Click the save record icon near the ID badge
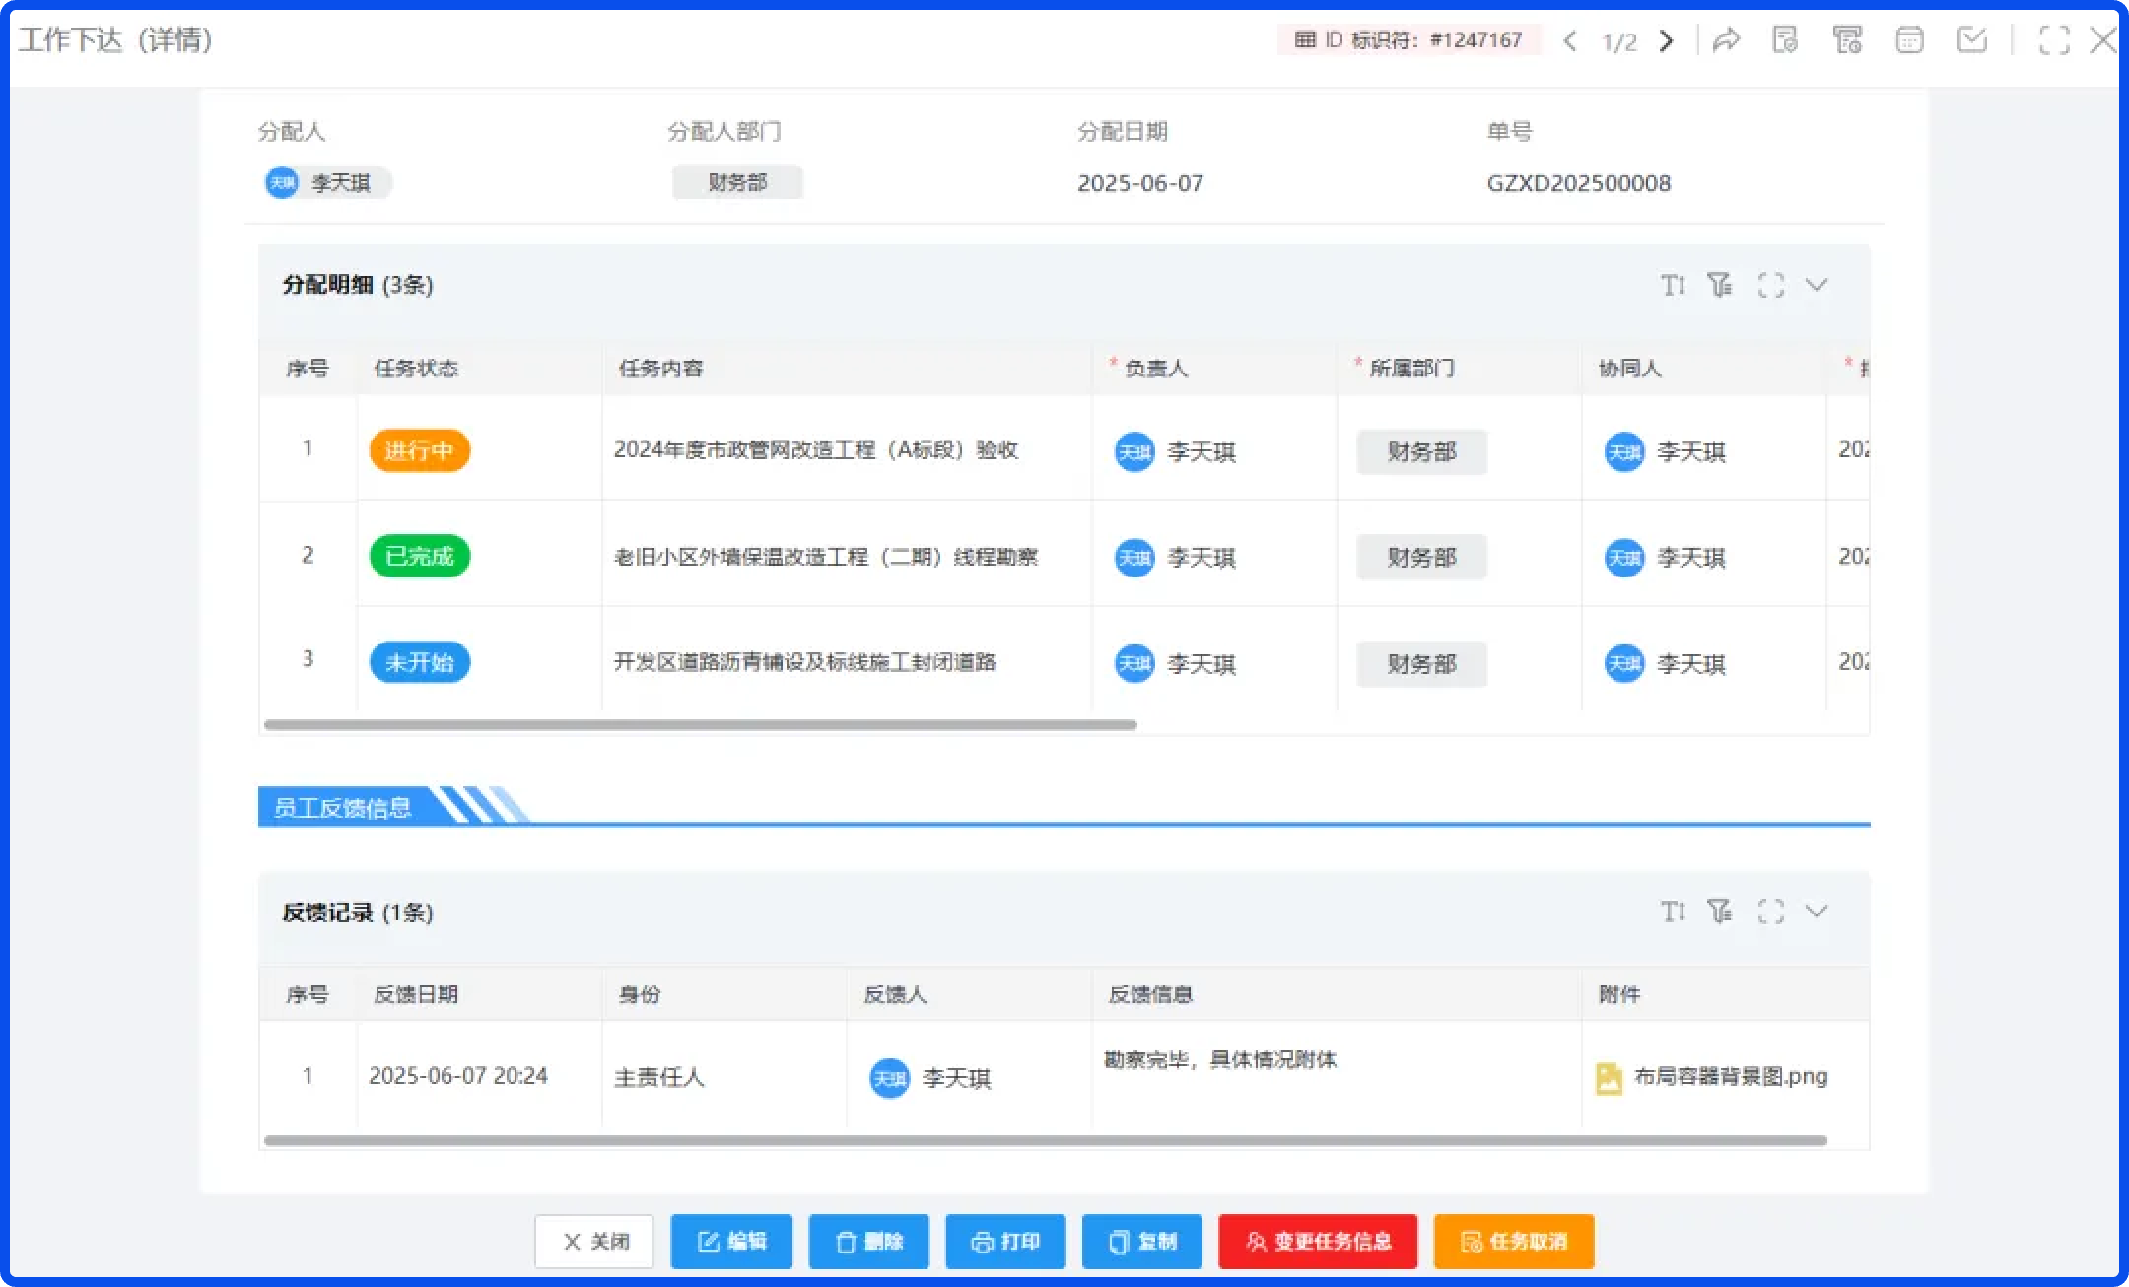The height and width of the screenshot is (1287, 2129). (1786, 40)
